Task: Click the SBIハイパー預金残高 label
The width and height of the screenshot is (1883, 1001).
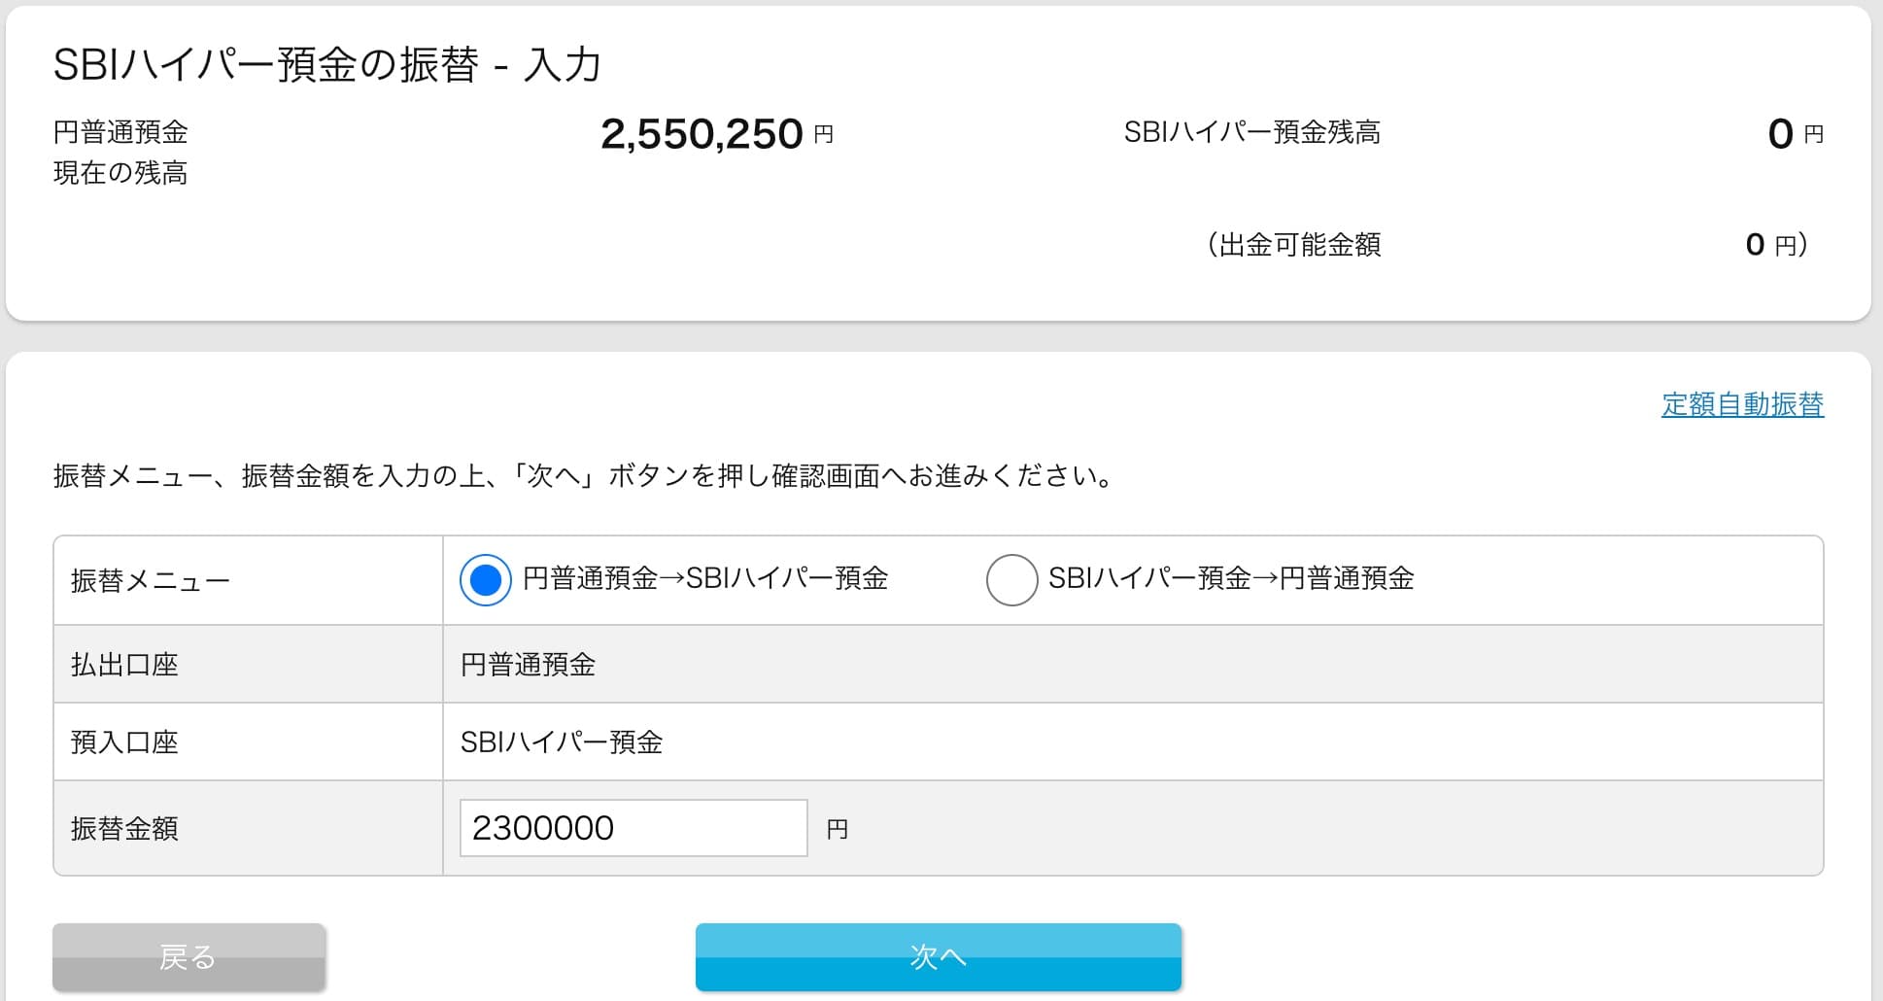Action: pos(1251,132)
